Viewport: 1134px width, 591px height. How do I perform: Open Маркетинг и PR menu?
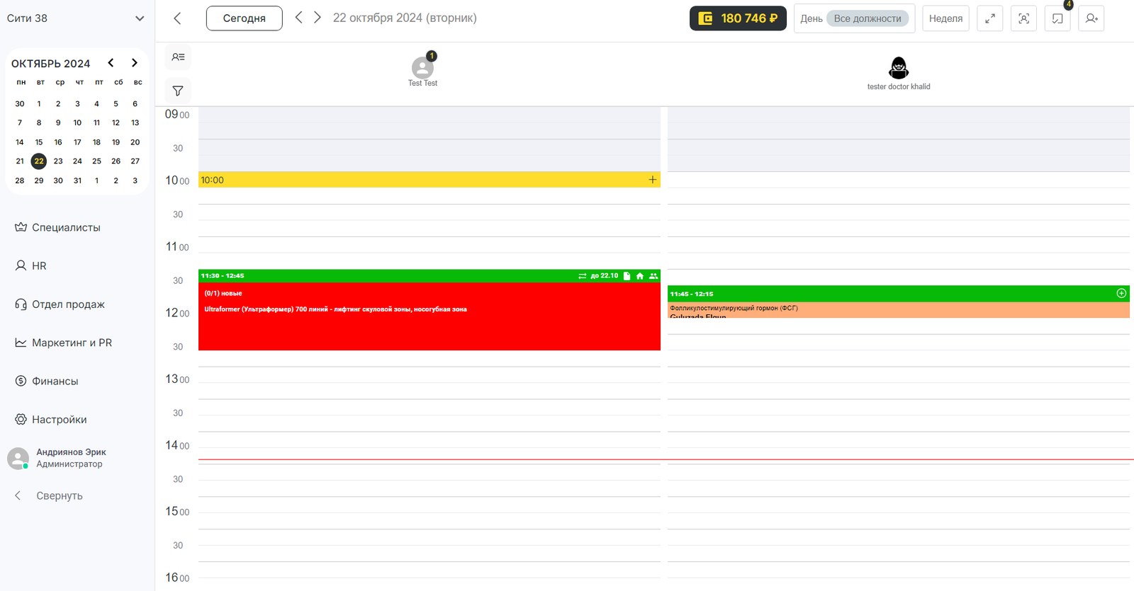64,343
